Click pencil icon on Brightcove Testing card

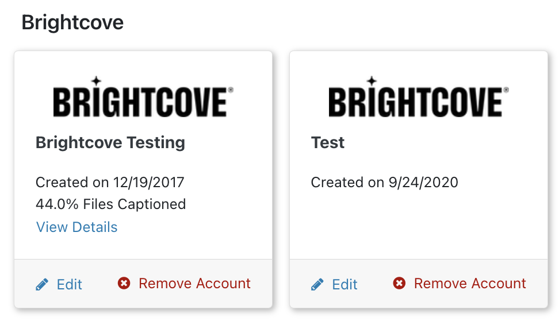[x=42, y=284]
